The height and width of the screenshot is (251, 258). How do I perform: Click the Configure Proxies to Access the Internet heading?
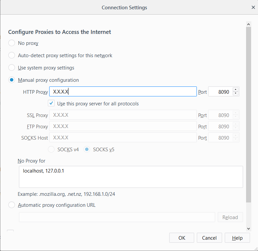[x=60, y=32]
